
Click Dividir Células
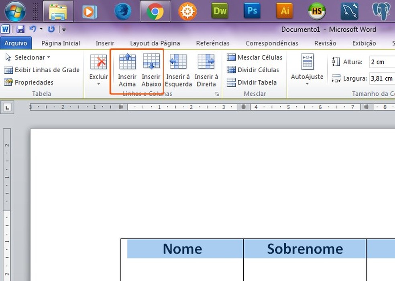pyautogui.click(x=252, y=70)
